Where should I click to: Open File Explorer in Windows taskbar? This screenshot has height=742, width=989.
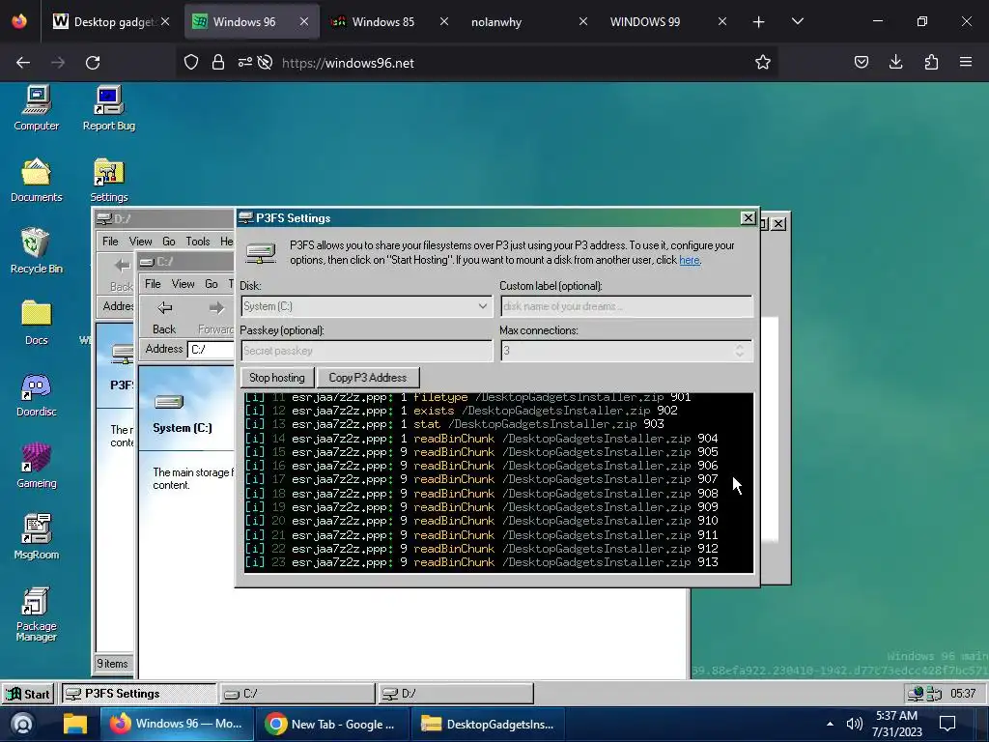(74, 724)
